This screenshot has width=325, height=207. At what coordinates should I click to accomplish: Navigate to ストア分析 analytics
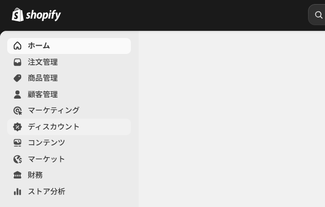[46, 192]
